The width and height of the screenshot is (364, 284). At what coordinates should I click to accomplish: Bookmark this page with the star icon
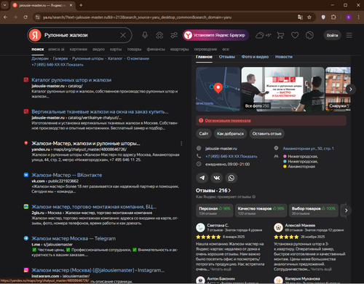pyautogui.click(x=309, y=17)
